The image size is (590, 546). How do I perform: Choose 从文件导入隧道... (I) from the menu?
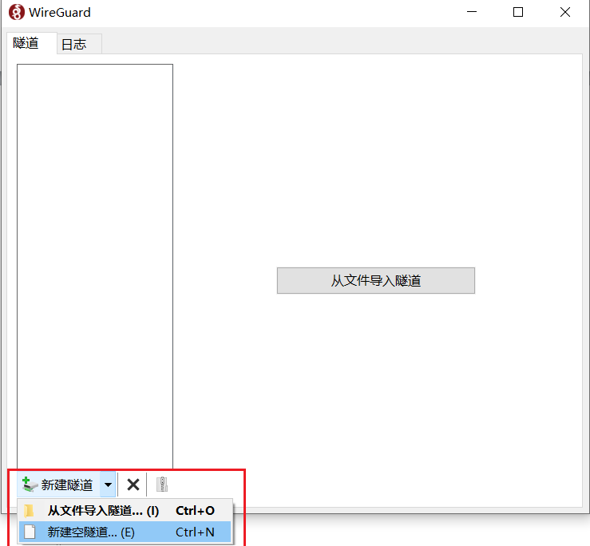click(x=103, y=511)
